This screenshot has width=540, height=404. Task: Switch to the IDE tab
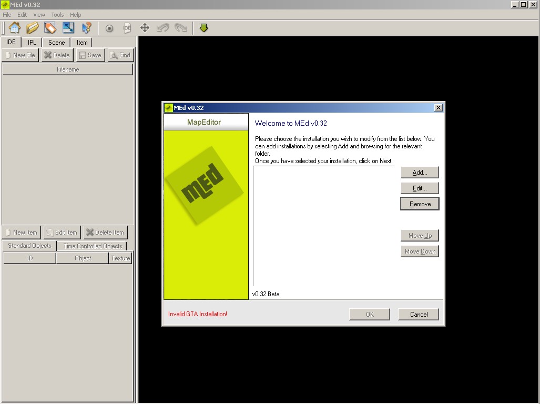pos(11,42)
